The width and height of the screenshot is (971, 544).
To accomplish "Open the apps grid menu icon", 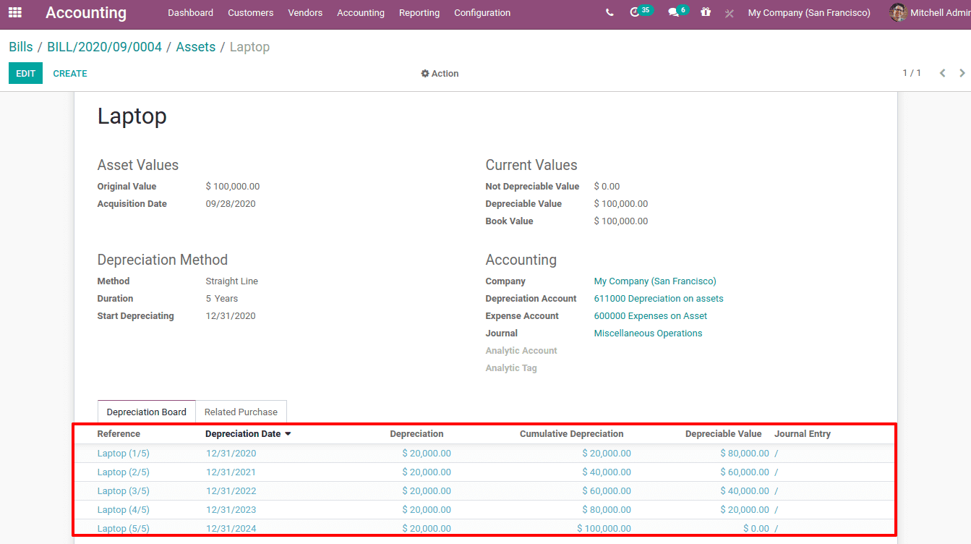I will tap(15, 12).
